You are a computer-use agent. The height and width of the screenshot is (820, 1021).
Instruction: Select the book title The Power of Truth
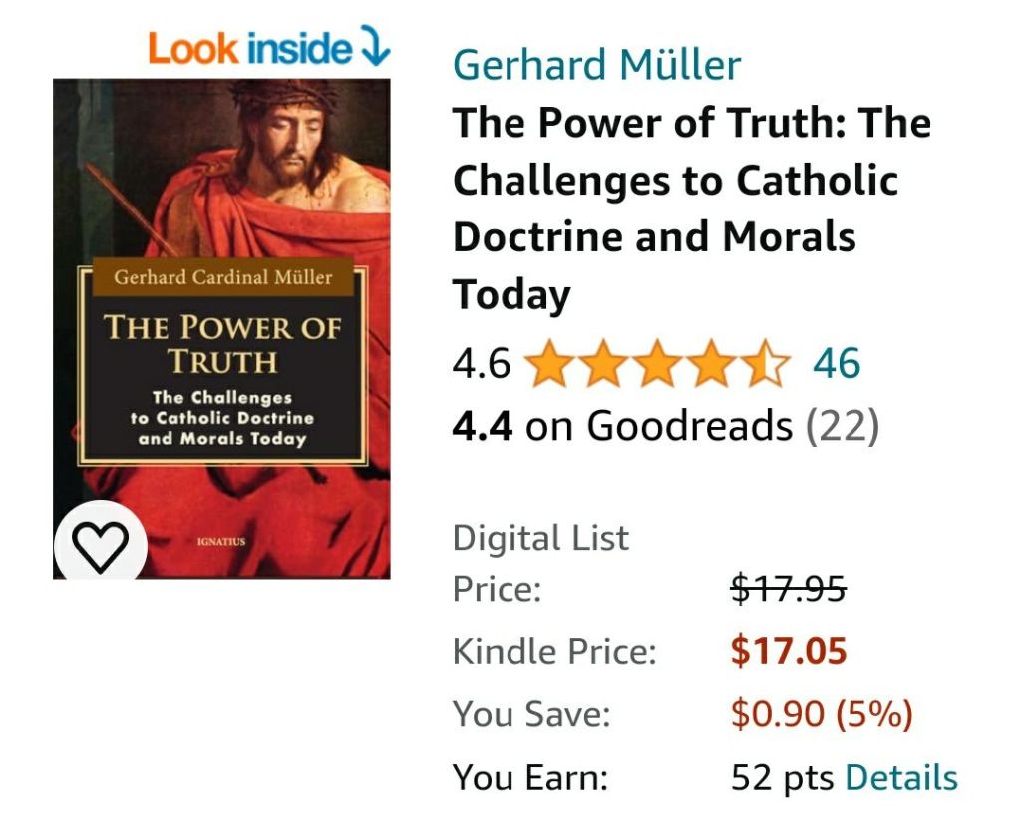pos(691,209)
